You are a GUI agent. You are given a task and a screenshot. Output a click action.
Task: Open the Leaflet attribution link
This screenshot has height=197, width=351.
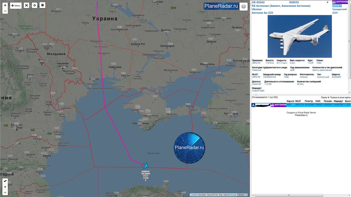click(x=194, y=195)
